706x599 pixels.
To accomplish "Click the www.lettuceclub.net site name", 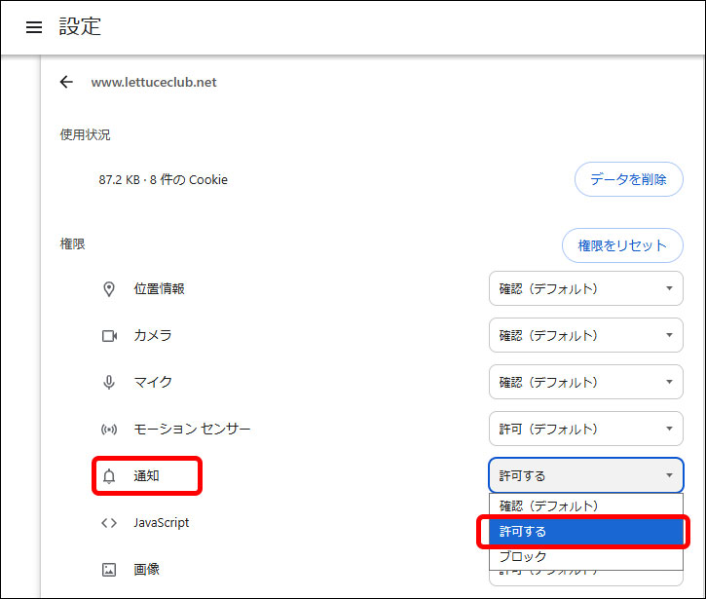I will (x=154, y=82).
